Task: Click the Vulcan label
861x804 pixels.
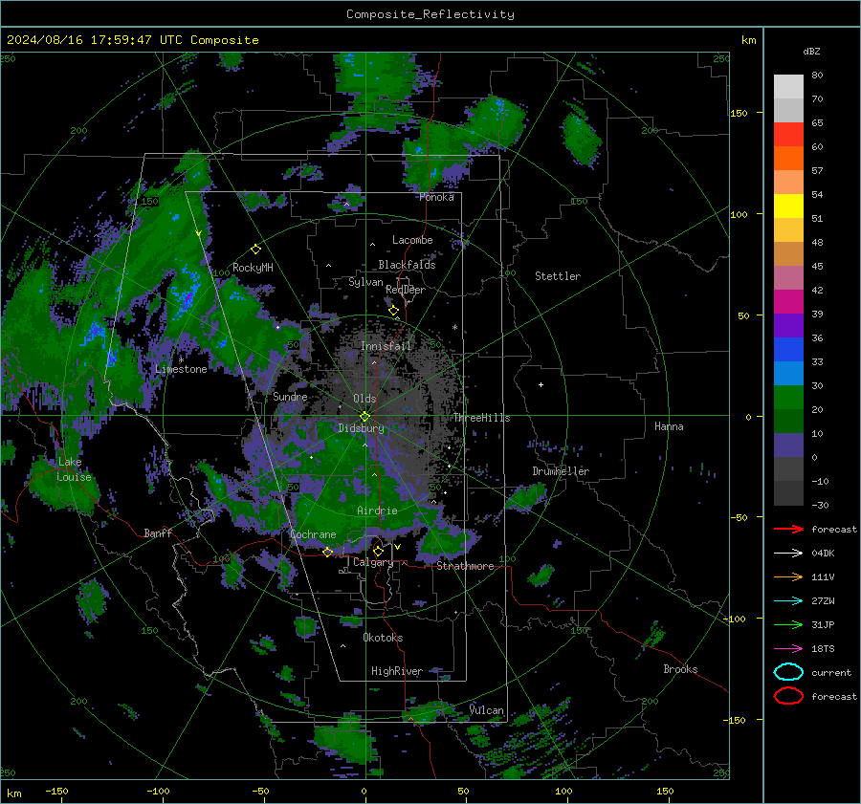Action: click(486, 710)
